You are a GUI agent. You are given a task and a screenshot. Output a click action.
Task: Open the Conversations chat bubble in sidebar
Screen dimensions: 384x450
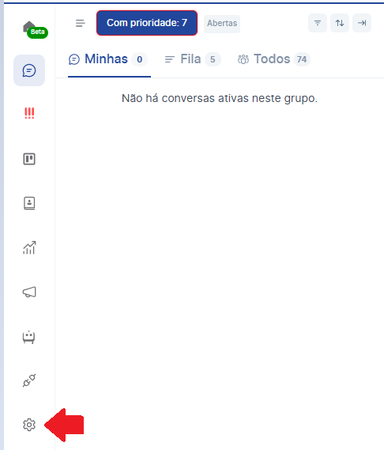pos(29,70)
